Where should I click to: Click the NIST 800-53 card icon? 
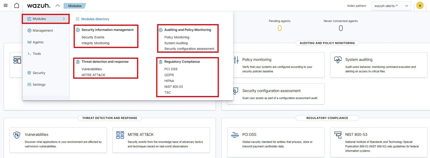[x=338, y=135]
